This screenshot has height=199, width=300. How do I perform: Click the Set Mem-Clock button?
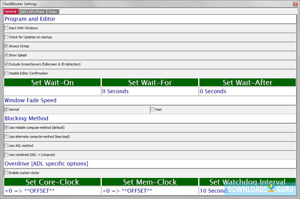pyautogui.click(x=150, y=182)
